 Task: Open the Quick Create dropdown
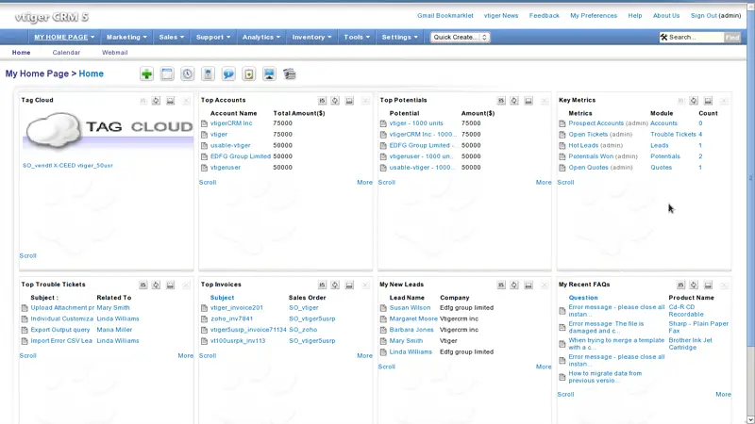(x=460, y=37)
